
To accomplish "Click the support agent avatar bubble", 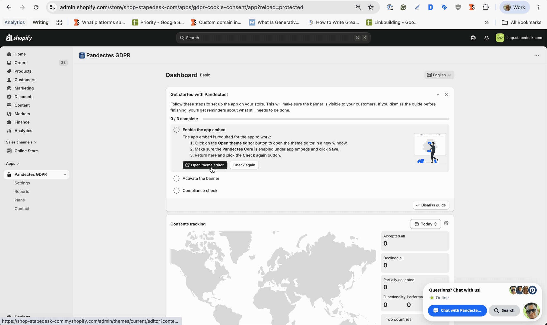I will [x=531, y=311].
